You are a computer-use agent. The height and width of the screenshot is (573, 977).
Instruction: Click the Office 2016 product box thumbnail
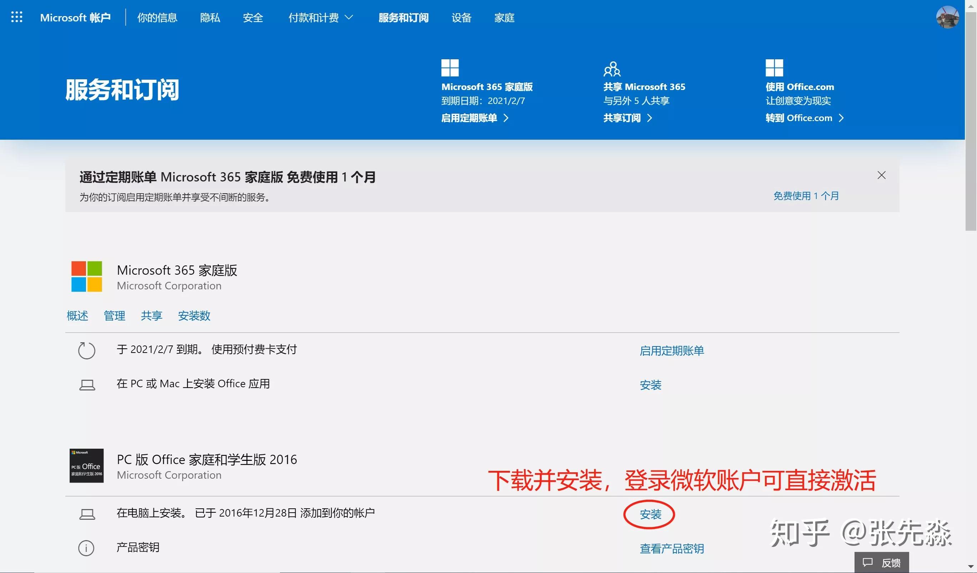tap(86, 466)
